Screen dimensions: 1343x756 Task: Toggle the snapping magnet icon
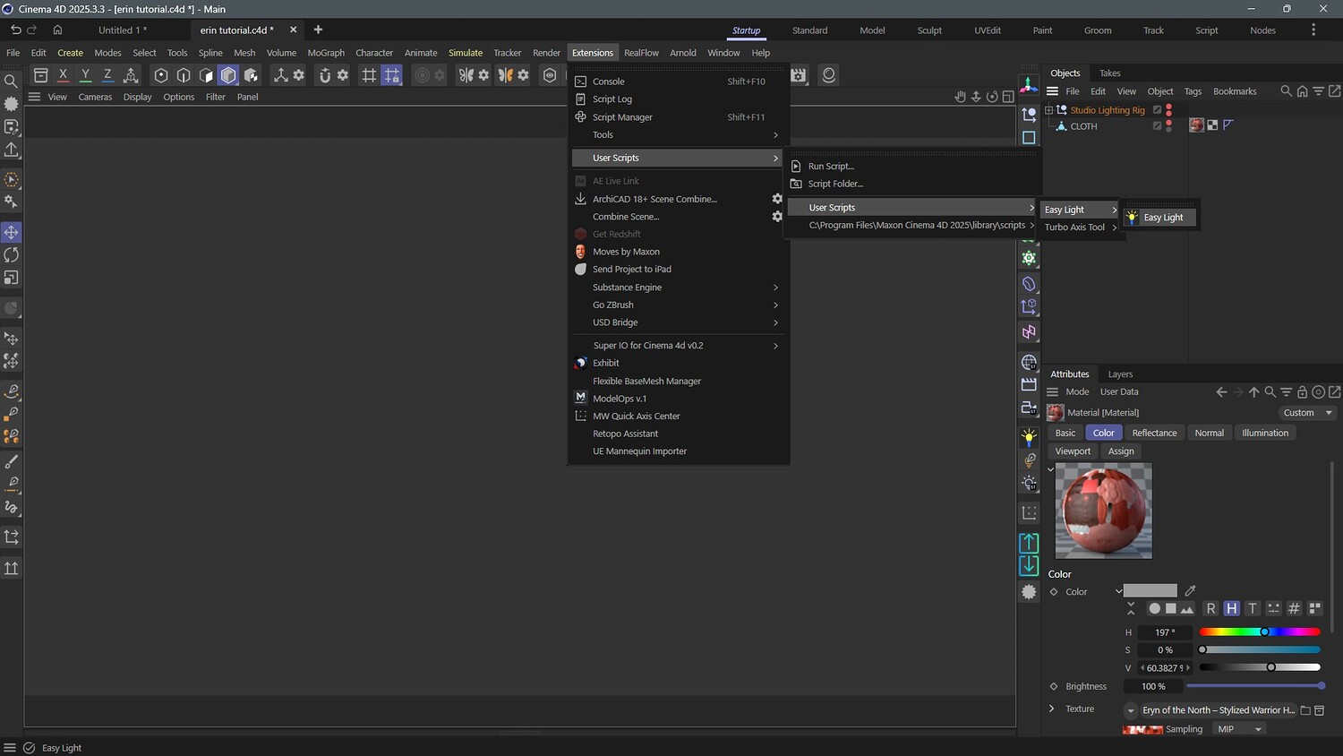pyautogui.click(x=325, y=75)
